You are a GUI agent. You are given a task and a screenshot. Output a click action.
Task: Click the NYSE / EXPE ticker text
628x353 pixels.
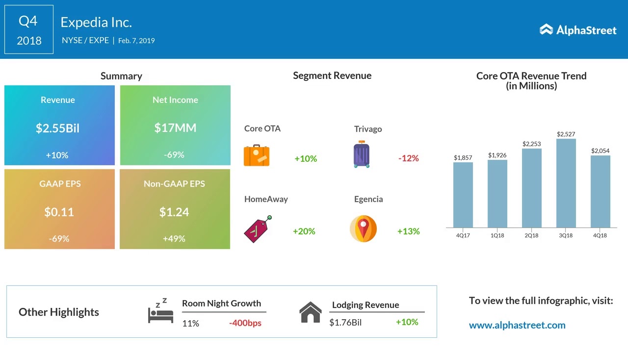[85, 40]
